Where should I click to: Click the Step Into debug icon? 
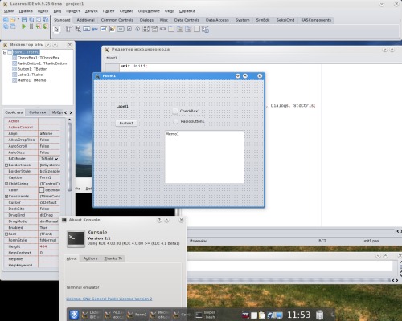(x=39, y=26)
